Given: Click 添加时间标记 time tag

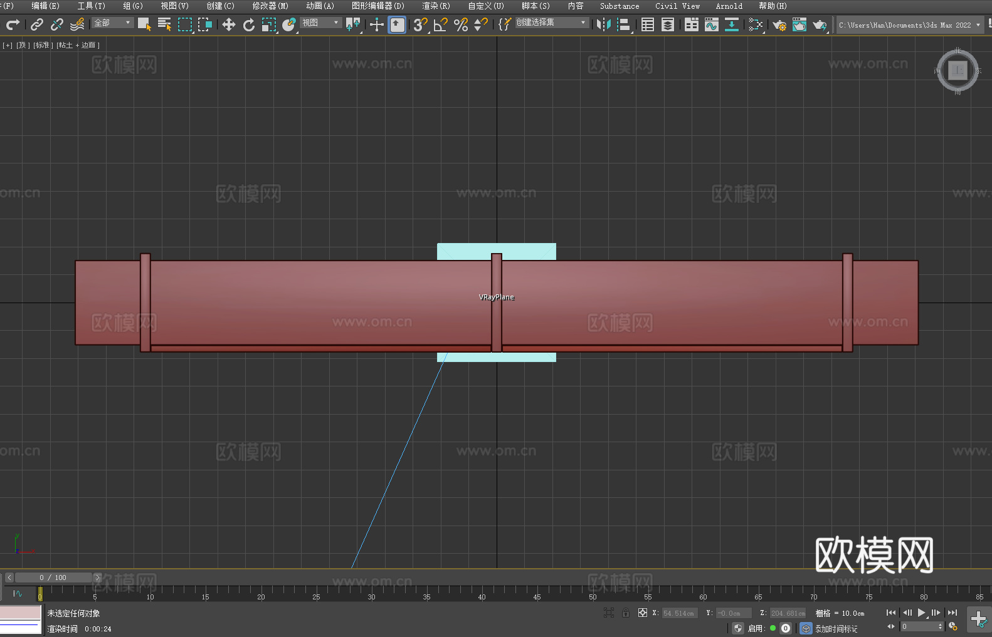Looking at the screenshot, I should coord(836,629).
